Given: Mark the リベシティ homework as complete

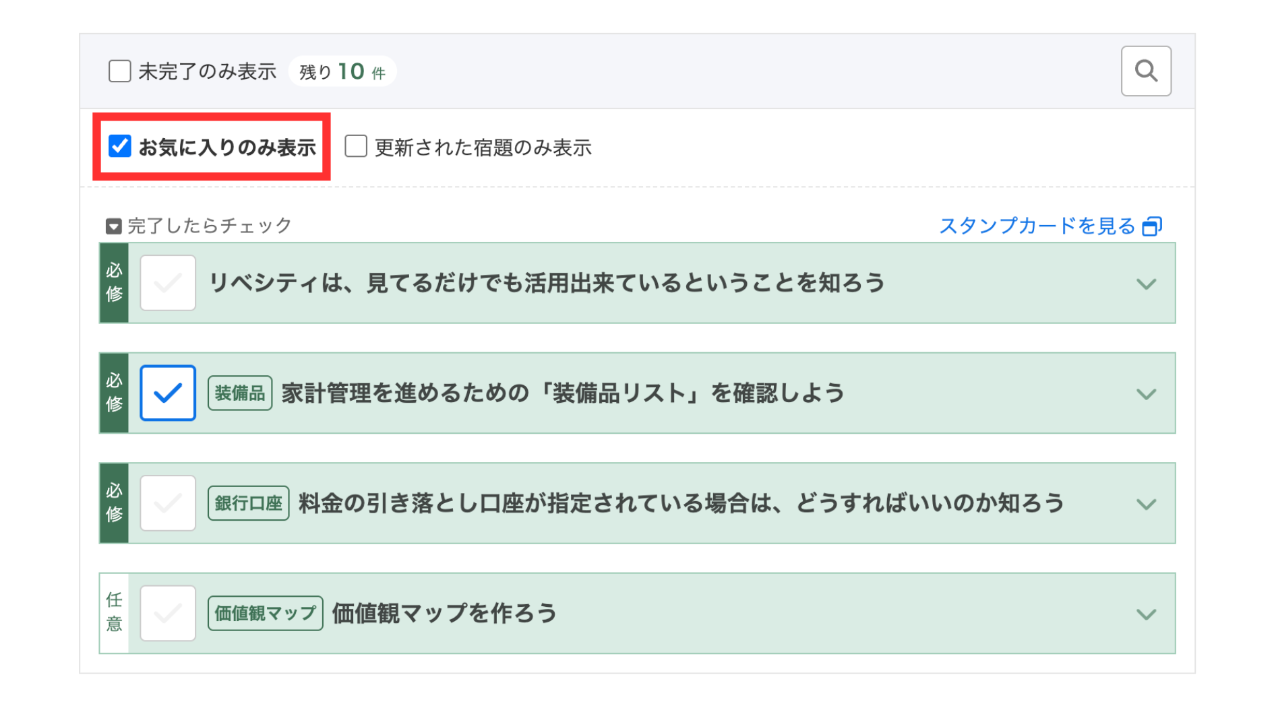Looking at the screenshot, I should pos(168,283).
